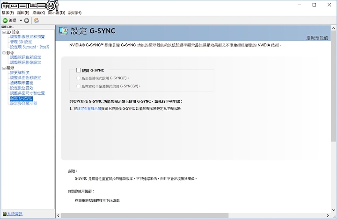Collapse the 影像 tree node
The image size is (337, 219).
[4, 53]
